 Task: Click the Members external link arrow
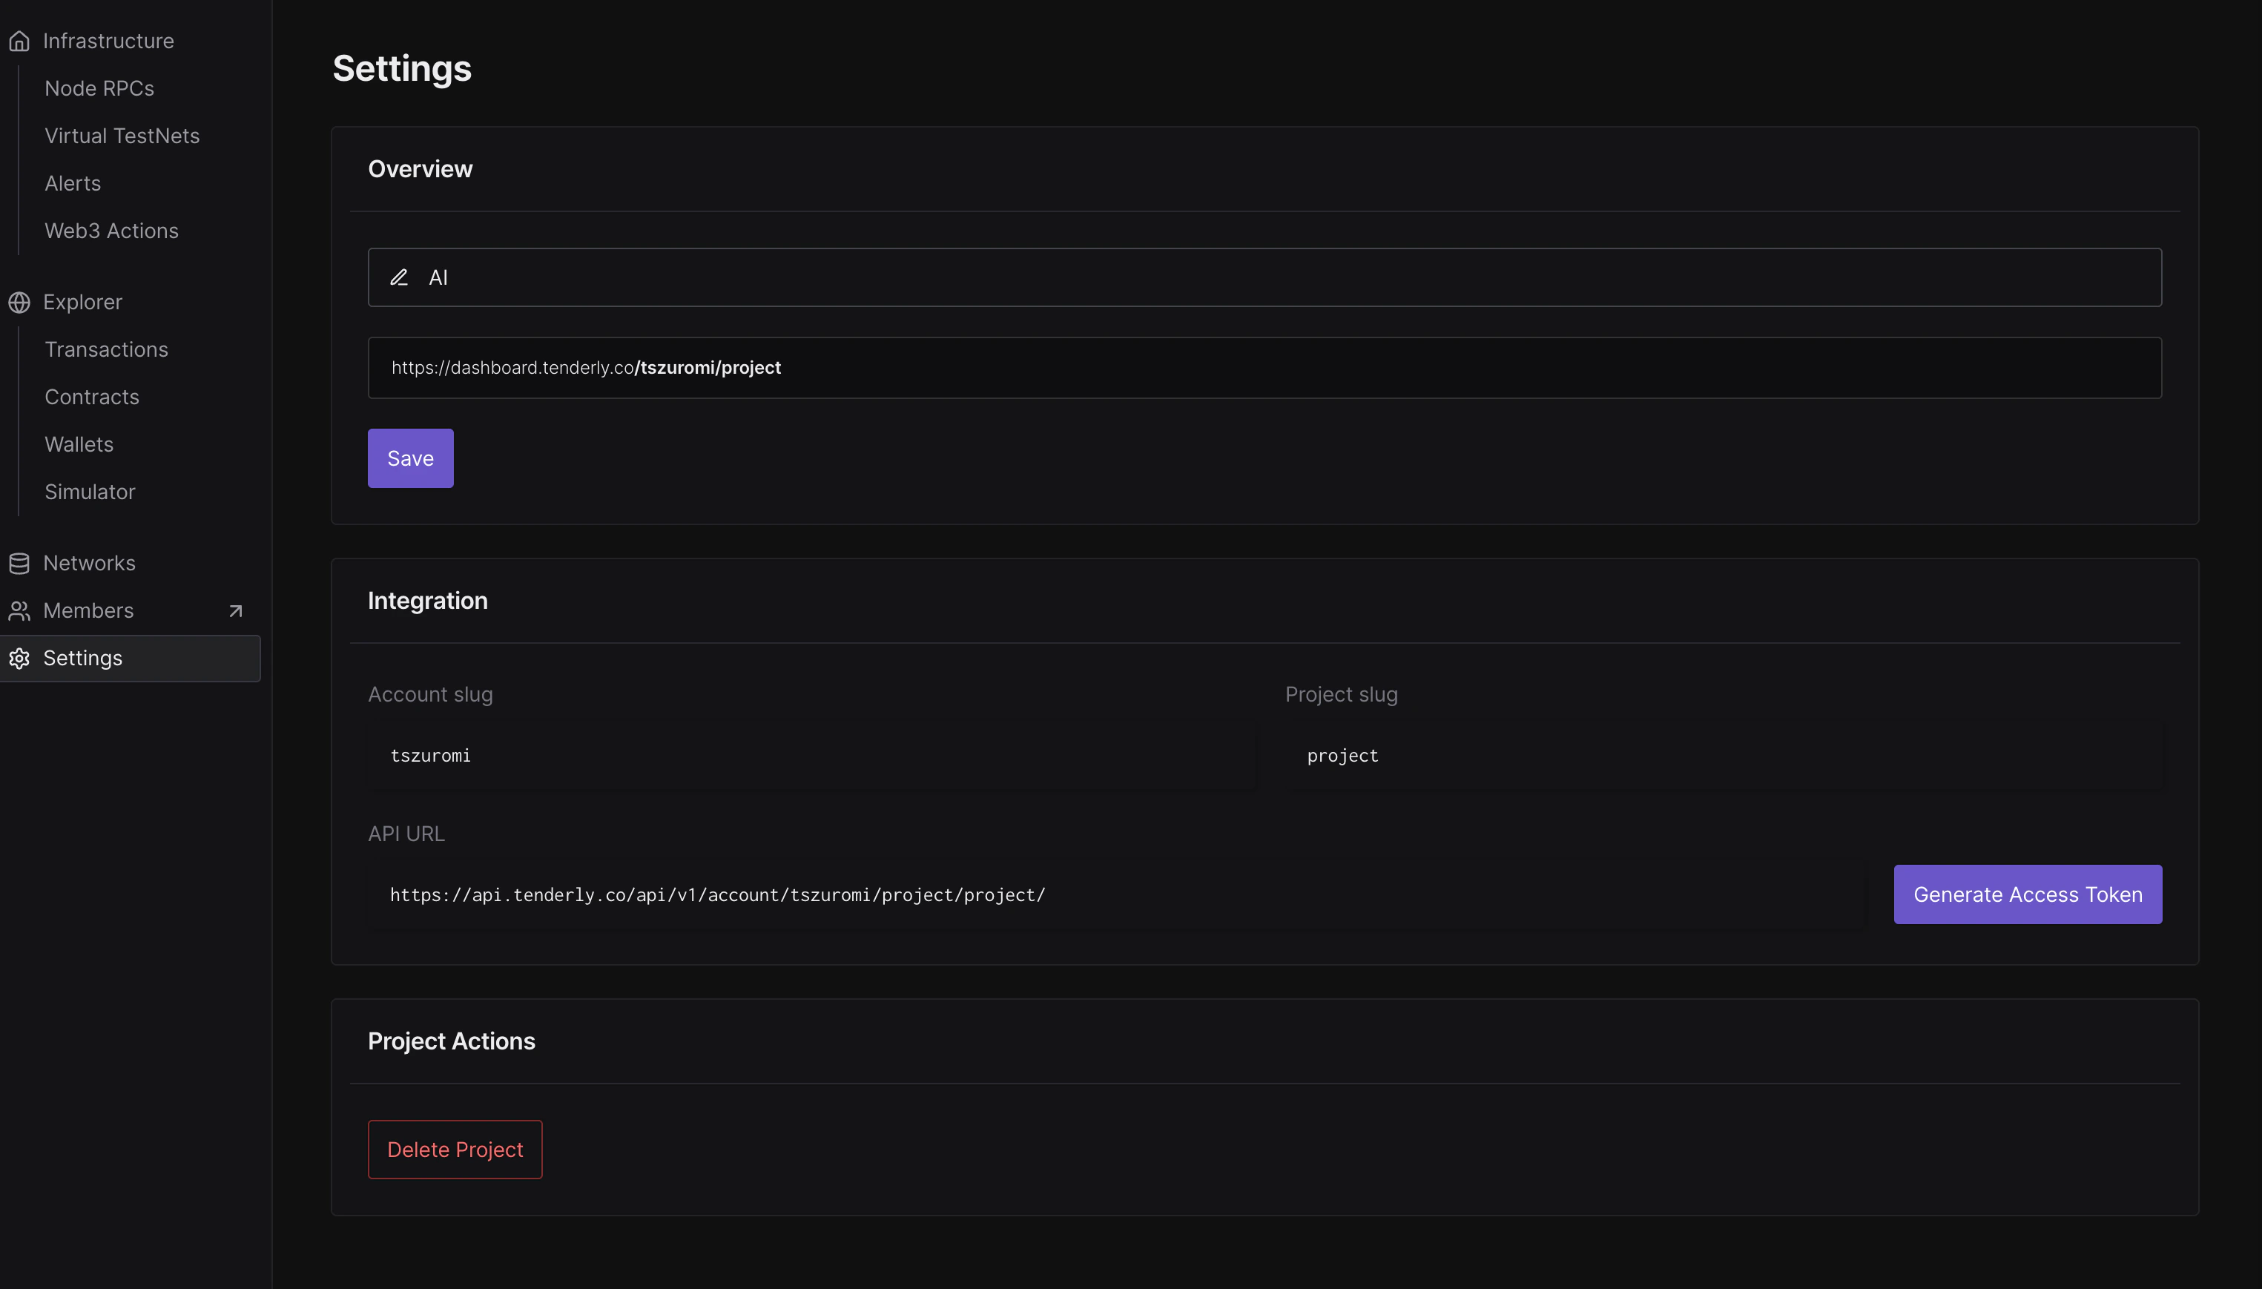tap(236, 611)
